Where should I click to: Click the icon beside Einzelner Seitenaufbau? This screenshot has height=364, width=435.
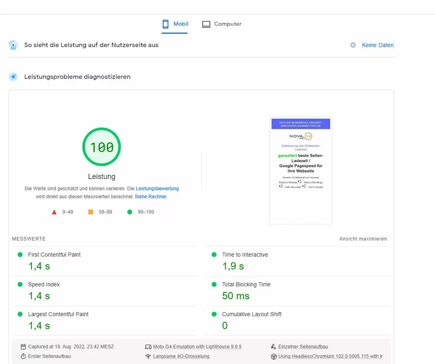click(x=274, y=347)
